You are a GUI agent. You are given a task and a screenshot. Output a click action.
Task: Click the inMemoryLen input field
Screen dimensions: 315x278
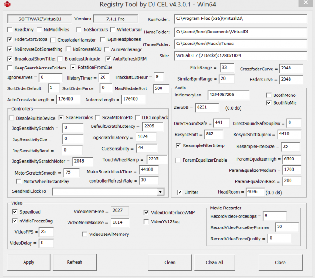pyautogui.click(x=229, y=95)
